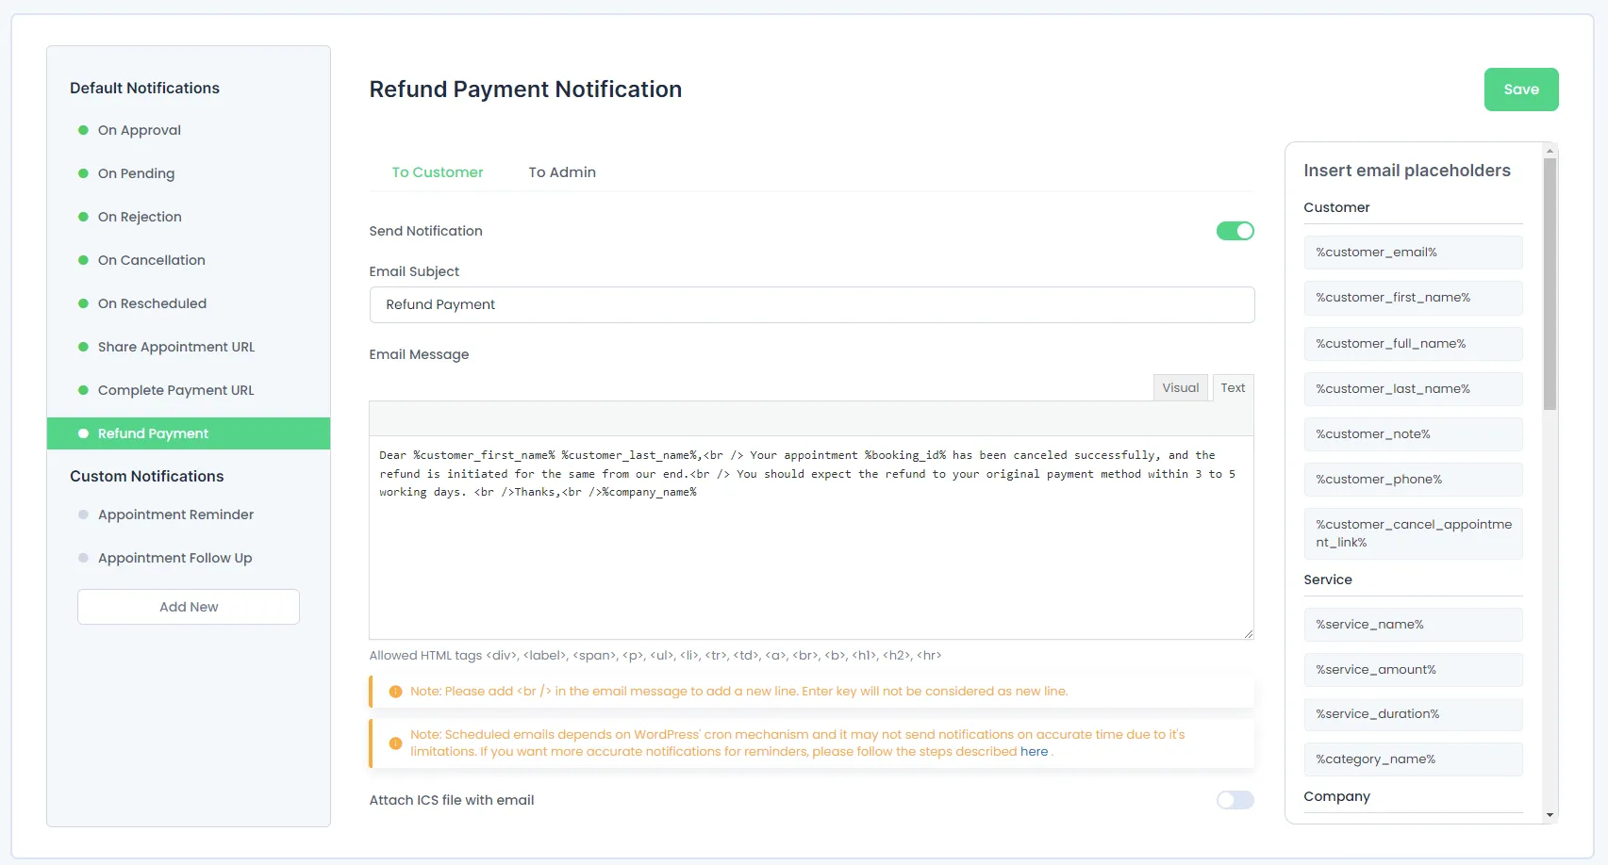The height and width of the screenshot is (865, 1608).
Task: Toggle the Send Notification switch
Action: click(x=1235, y=231)
